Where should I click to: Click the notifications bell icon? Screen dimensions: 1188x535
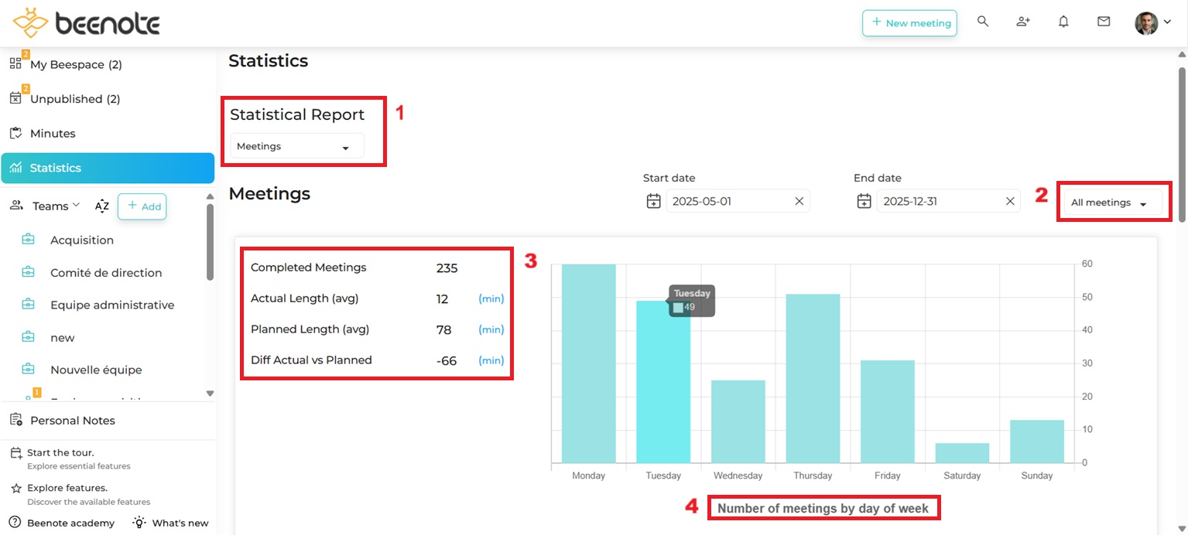pyautogui.click(x=1063, y=22)
